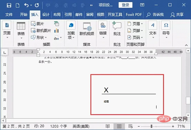Open the 文本 text dropdown
The width and height of the screenshot is (191, 130).
click(153, 30)
